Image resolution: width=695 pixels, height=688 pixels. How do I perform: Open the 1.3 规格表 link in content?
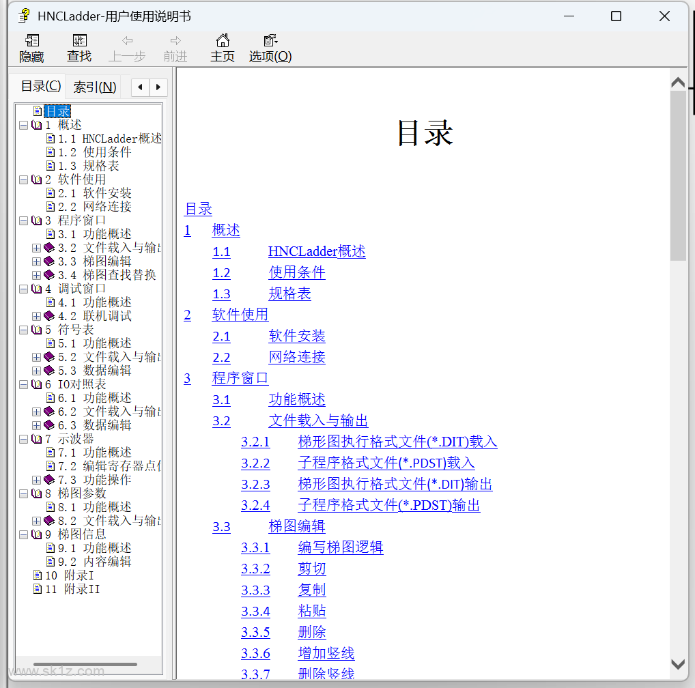290,293
